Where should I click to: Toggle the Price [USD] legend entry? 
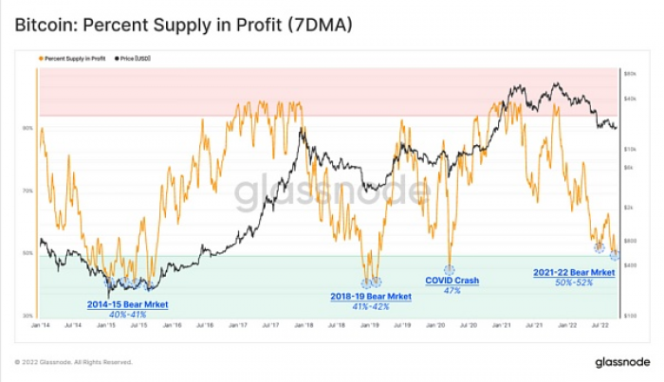pyautogui.click(x=133, y=59)
